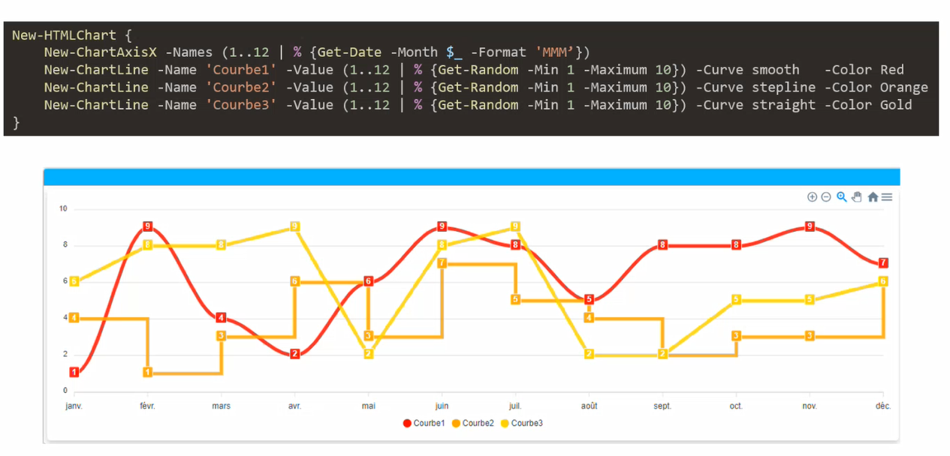The width and height of the screenshot is (950, 456).
Task: Click the 'Courbe1' string in code
Action: pyautogui.click(x=241, y=70)
